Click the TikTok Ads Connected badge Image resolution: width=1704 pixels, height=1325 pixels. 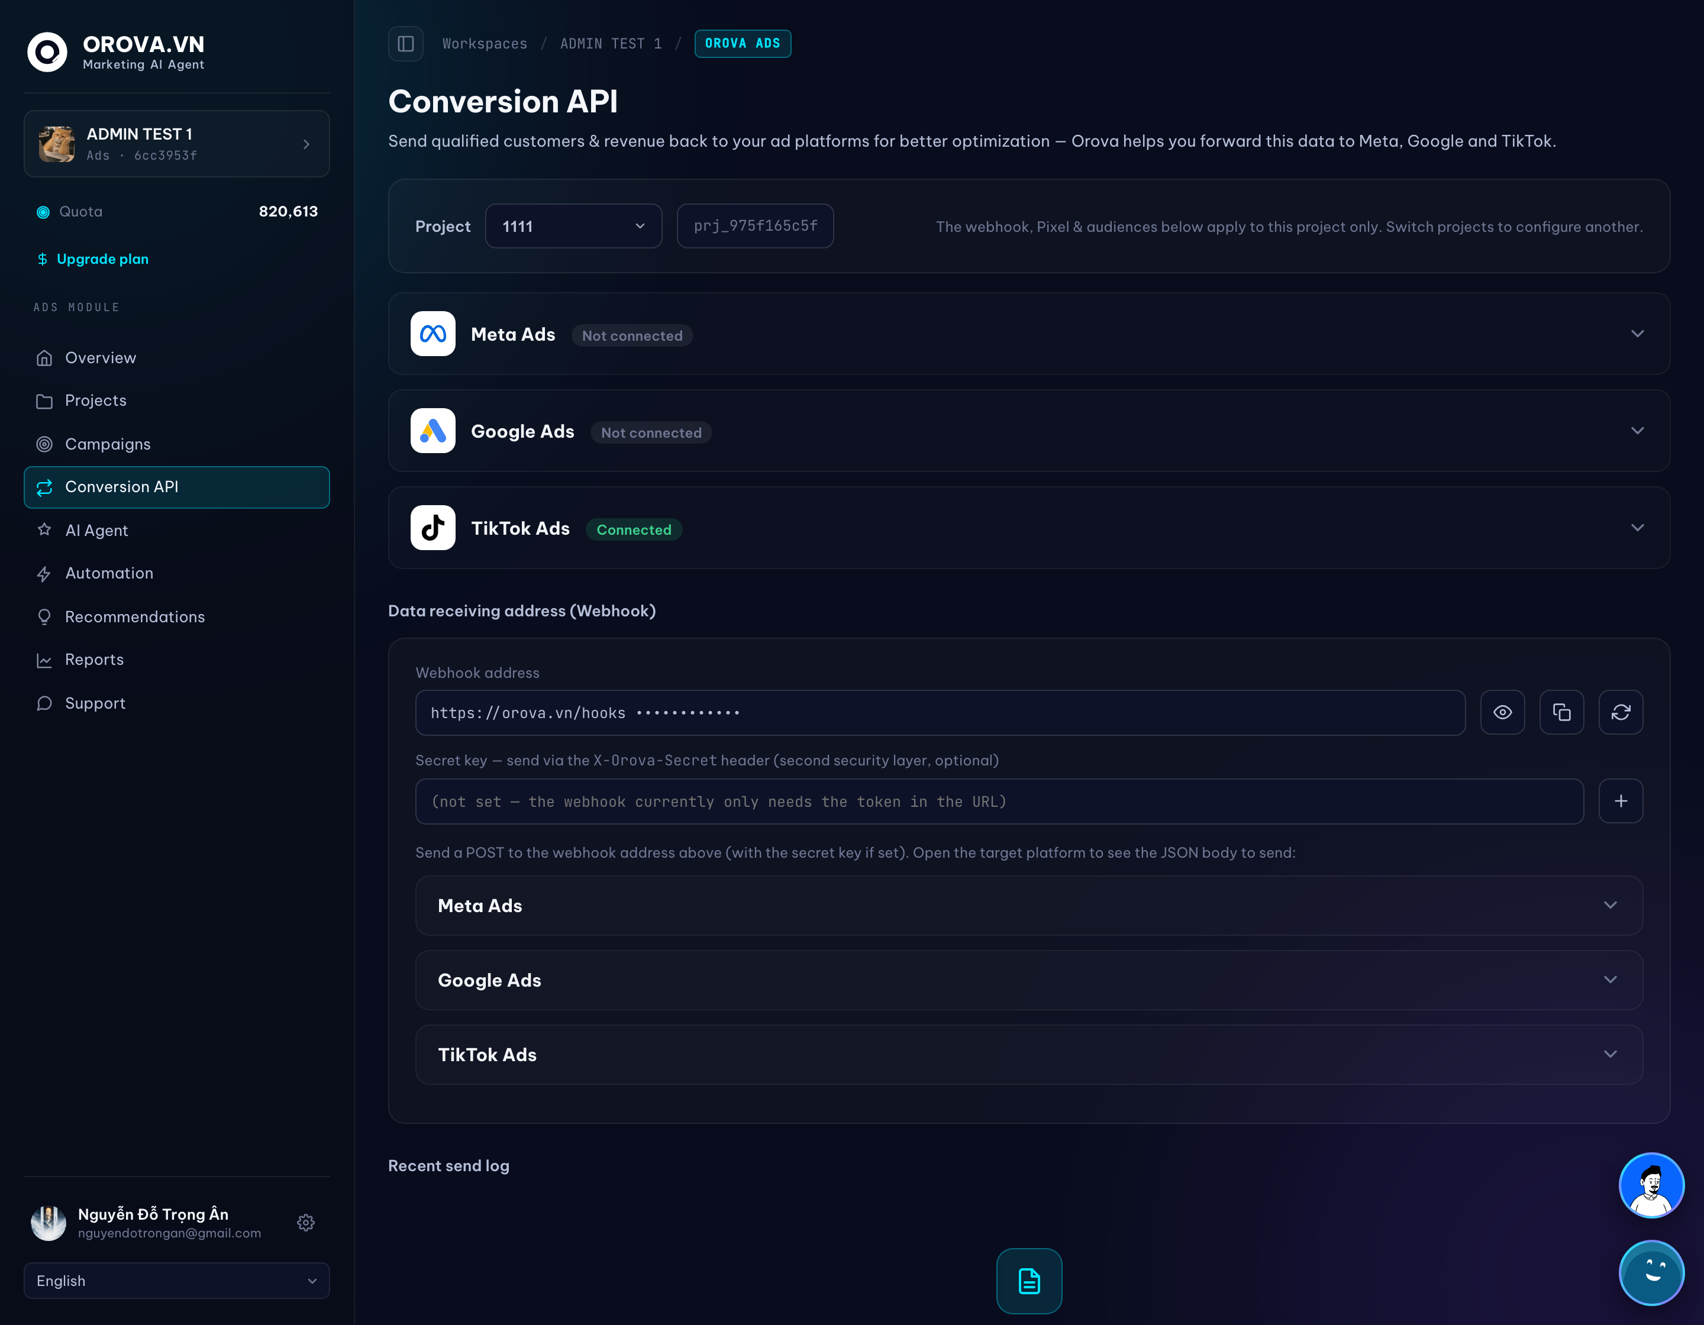634,529
